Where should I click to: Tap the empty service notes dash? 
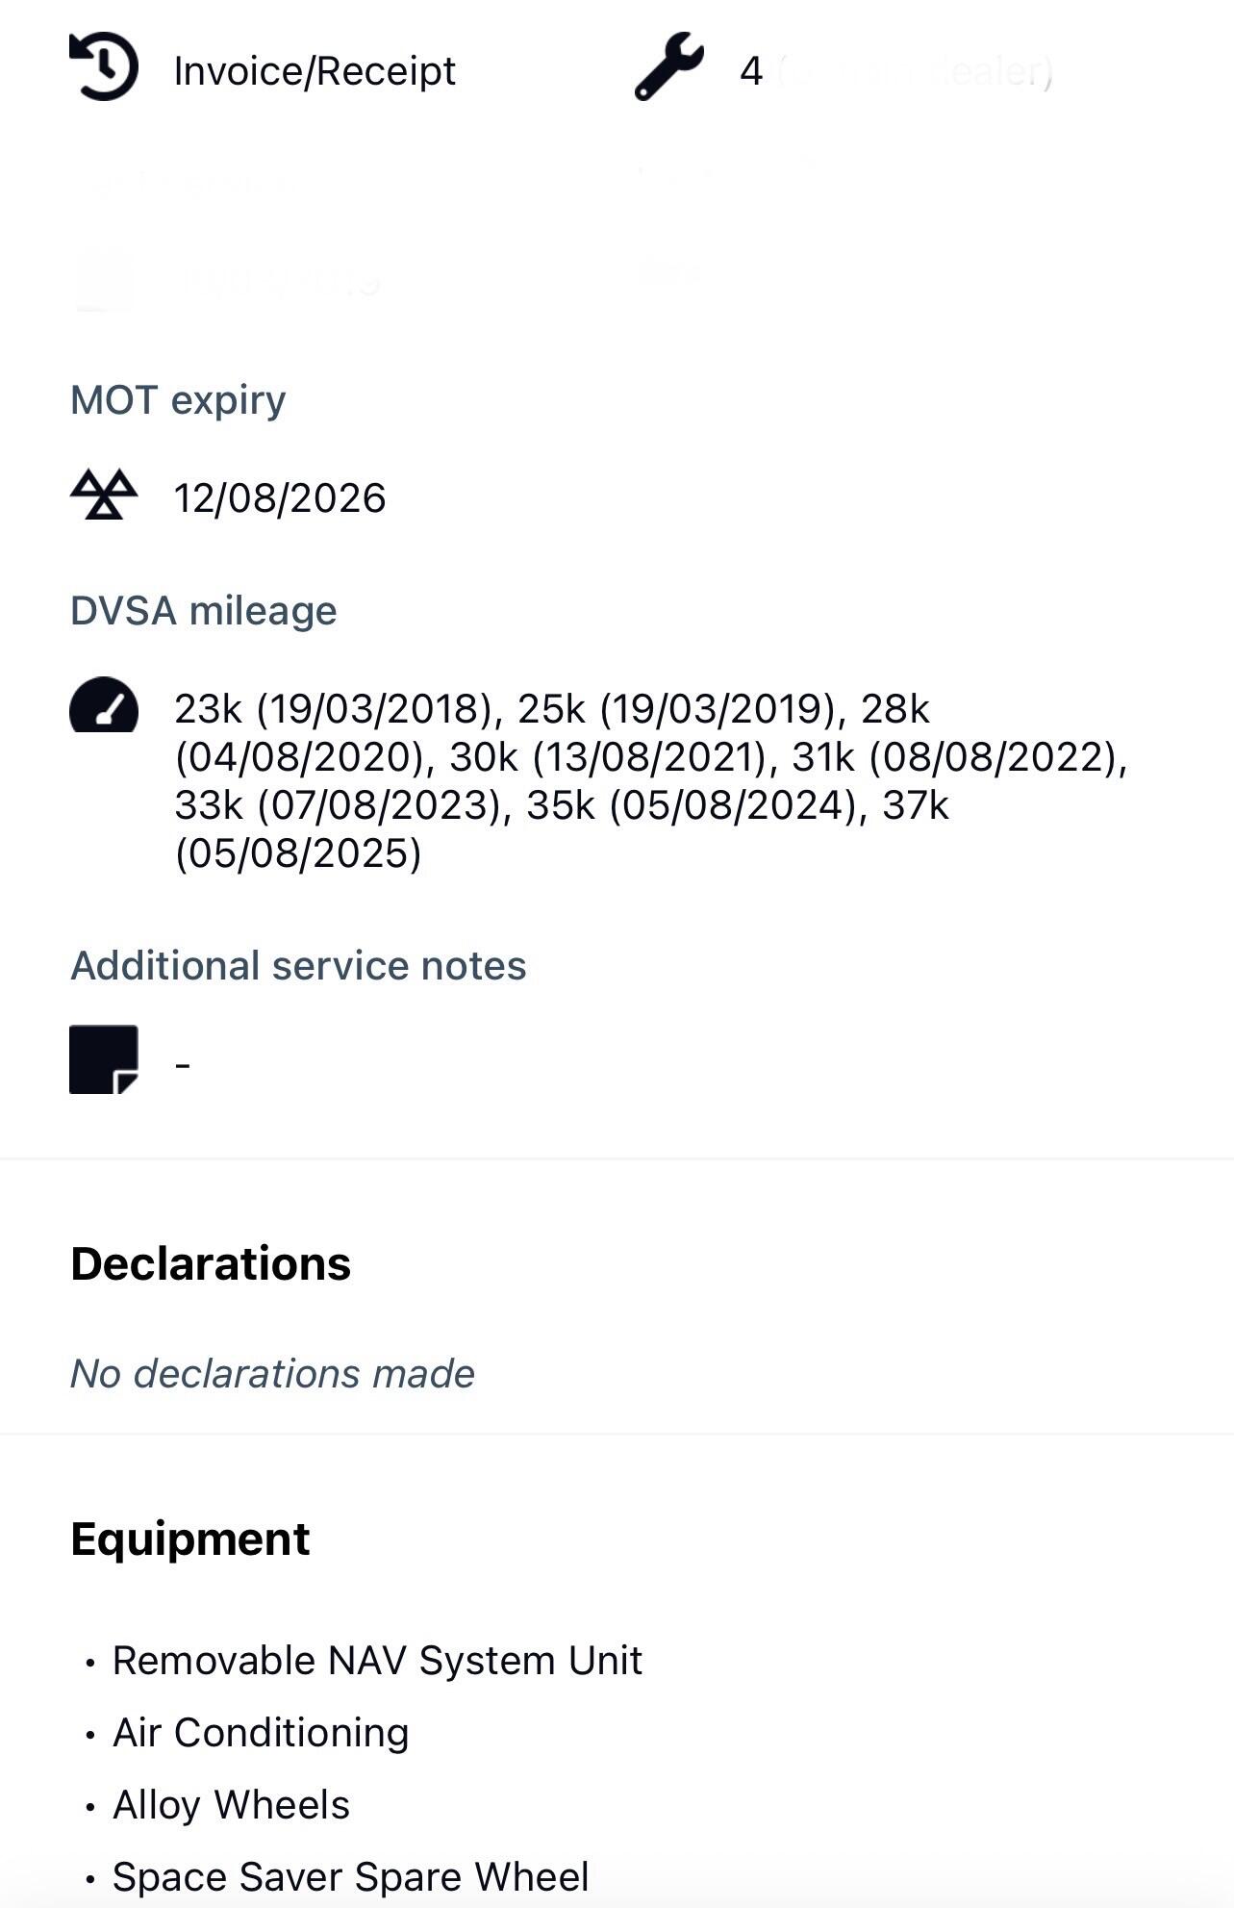click(x=183, y=1064)
